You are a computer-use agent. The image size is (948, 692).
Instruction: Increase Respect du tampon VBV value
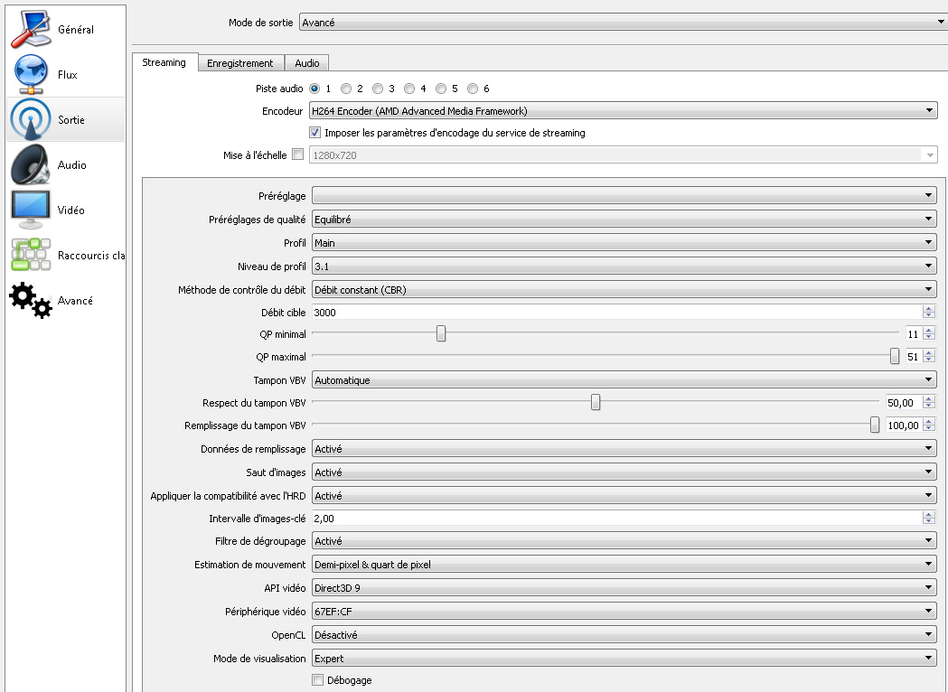(x=929, y=399)
